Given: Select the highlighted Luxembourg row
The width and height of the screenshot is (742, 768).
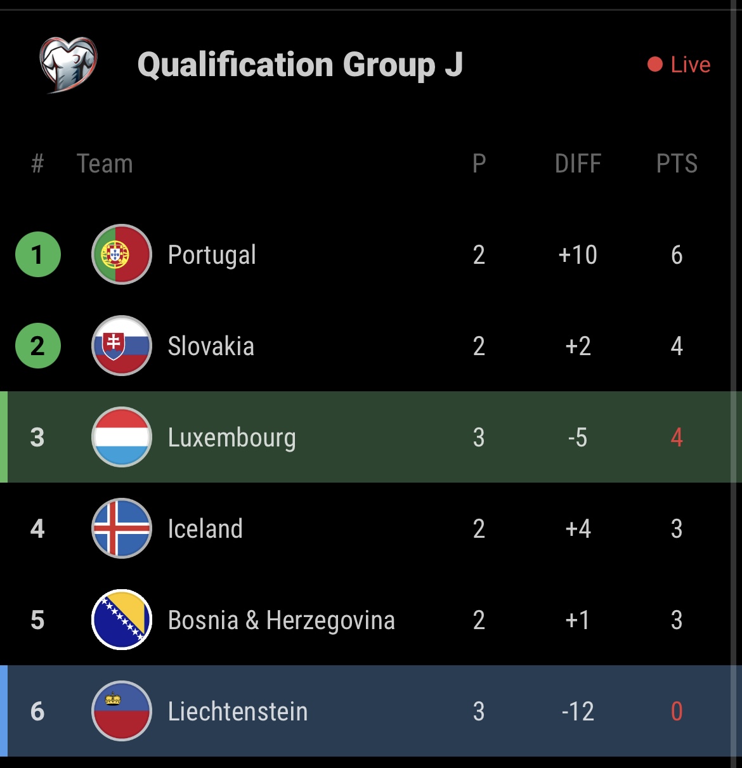Looking at the screenshot, I should (371, 437).
